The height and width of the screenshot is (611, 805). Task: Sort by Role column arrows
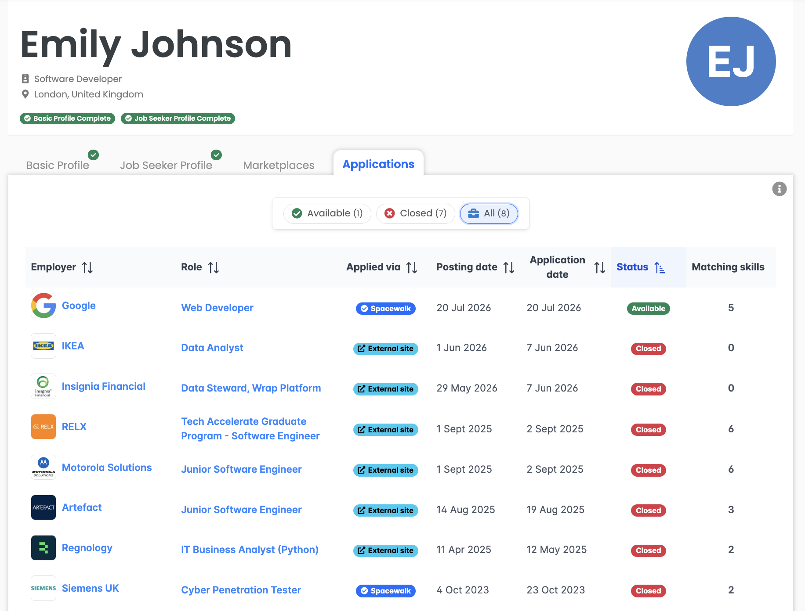coord(214,267)
